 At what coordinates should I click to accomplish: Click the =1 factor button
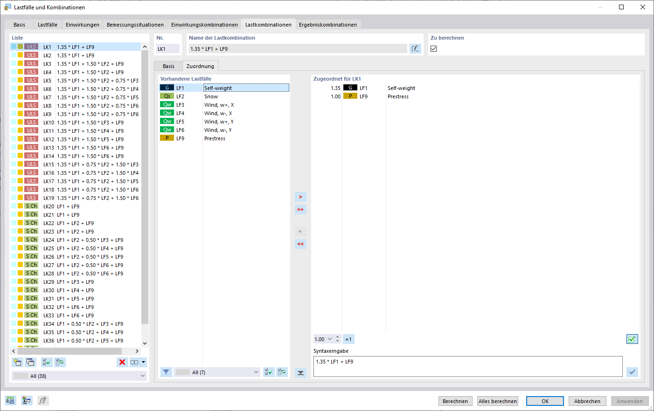coord(348,339)
